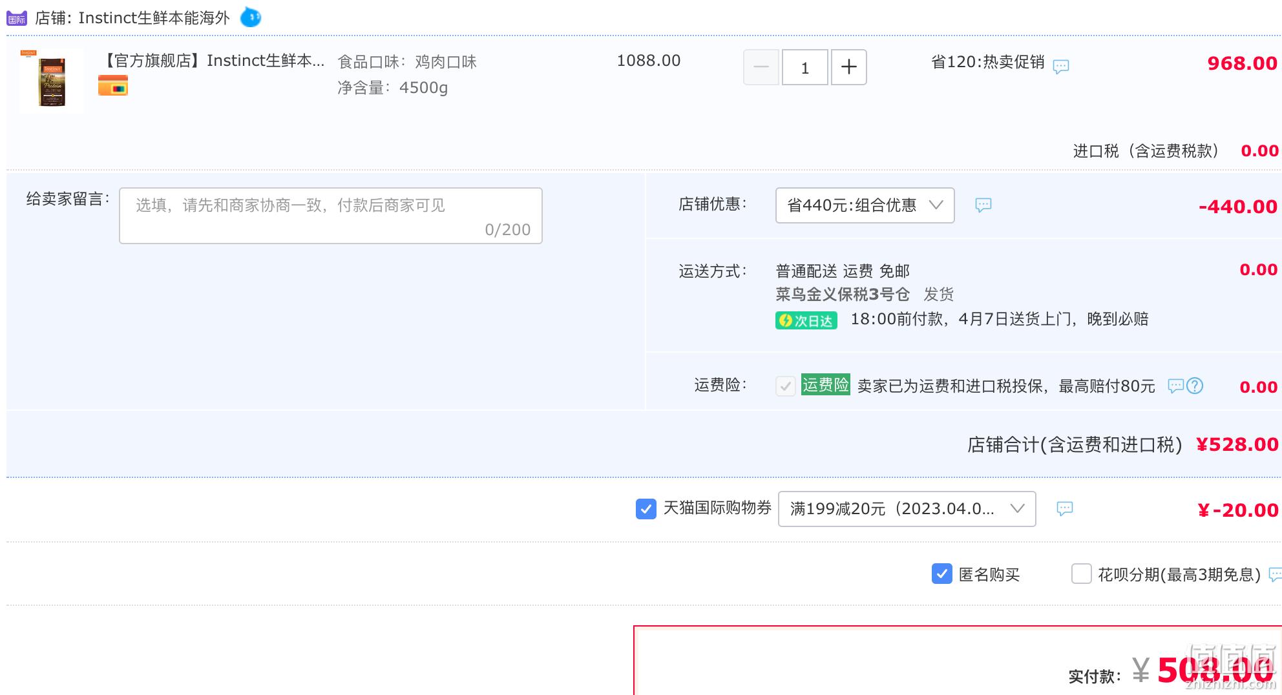Increase quantity with the plus button
Screen dimensions: 1282x695
pyautogui.click(x=849, y=67)
